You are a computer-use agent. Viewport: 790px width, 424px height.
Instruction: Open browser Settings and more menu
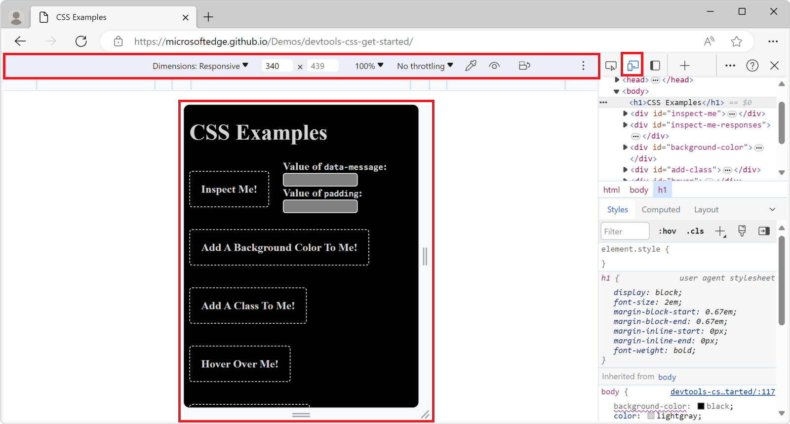coord(773,41)
